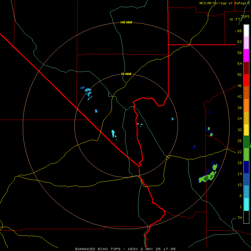The width and height of the screenshot is (251, 251).
Task: Click the '2' legend value
Action: coord(240,207)
